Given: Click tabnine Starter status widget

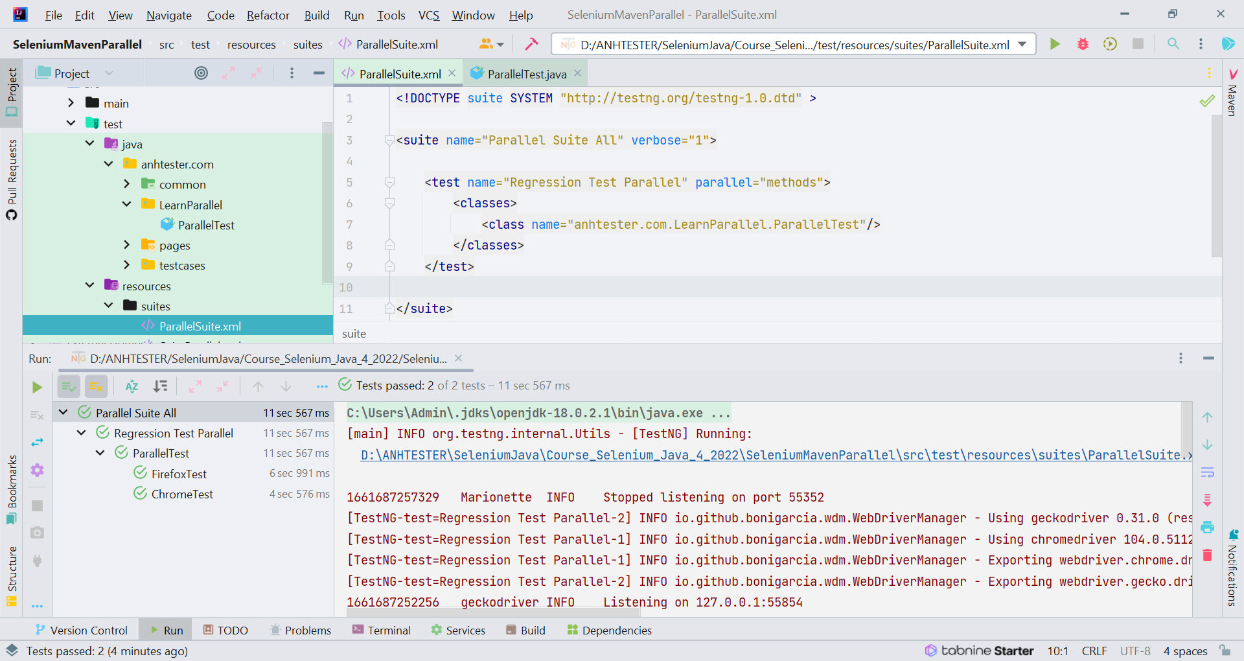Looking at the screenshot, I should pyautogui.click(x=979, y=651).
